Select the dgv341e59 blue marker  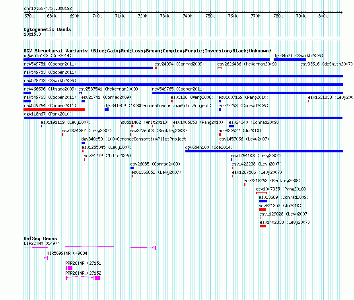(107, 110)
